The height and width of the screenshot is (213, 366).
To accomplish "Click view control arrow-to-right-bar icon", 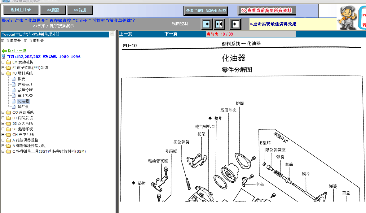I will (207, 24).
